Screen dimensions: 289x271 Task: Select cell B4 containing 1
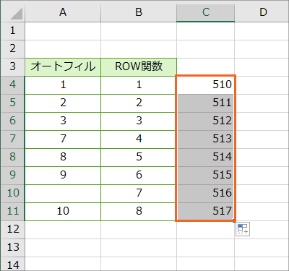click(x=139, y=85)
